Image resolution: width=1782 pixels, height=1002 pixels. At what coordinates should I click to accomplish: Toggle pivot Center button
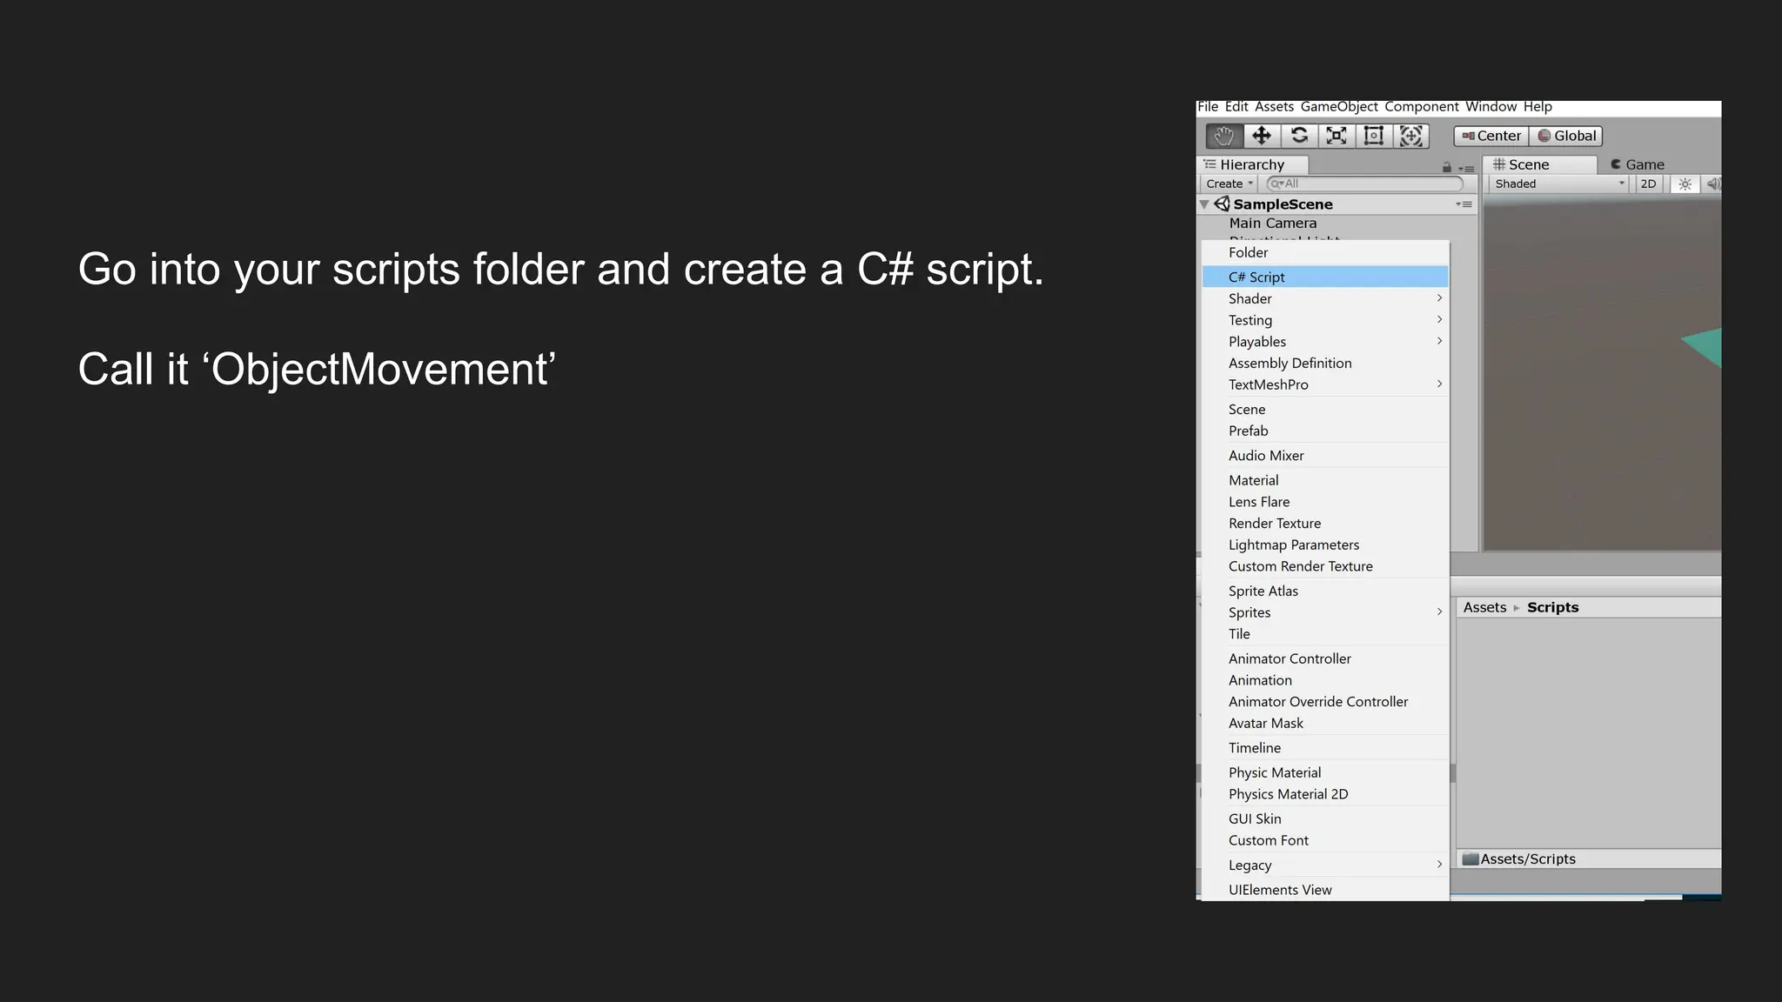tap(1491, 136)
